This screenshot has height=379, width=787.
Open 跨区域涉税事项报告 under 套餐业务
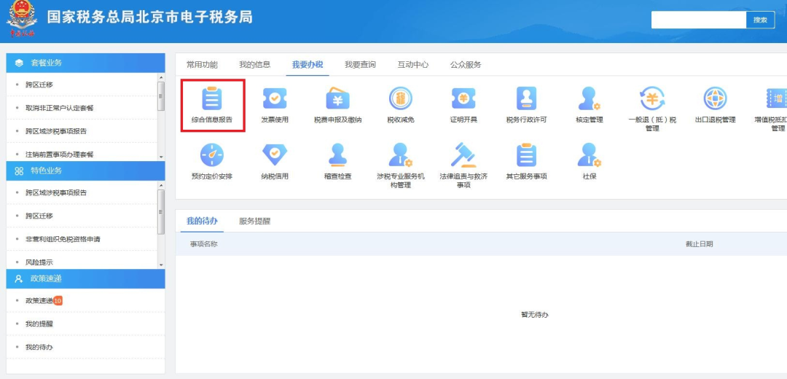(x=56, y=131)
